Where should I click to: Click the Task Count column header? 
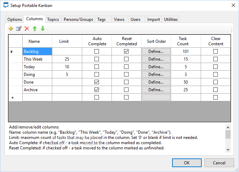tap(186, 41)
